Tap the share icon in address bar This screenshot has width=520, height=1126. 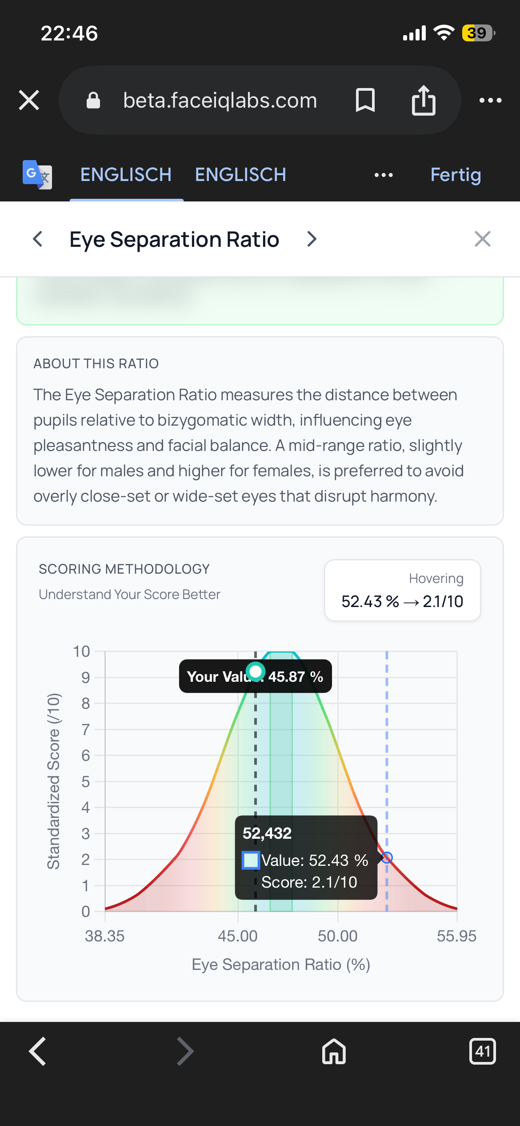pos(424,100)
